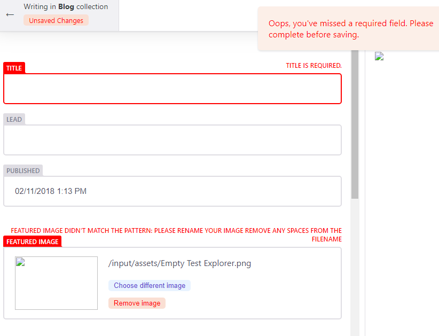Click the editor's vertical scrollbar thumb
Image resolution: width=439 pixels, height=336 pixels.
[355, 123]
